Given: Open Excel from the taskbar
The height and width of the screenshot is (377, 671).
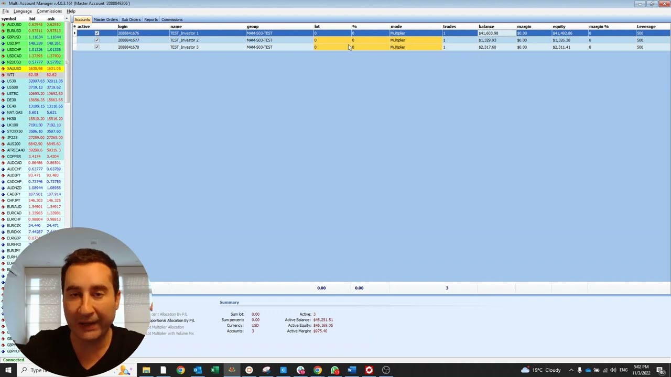Looking at the screenshot, I should pyautogui.click(x=214, y=370).
